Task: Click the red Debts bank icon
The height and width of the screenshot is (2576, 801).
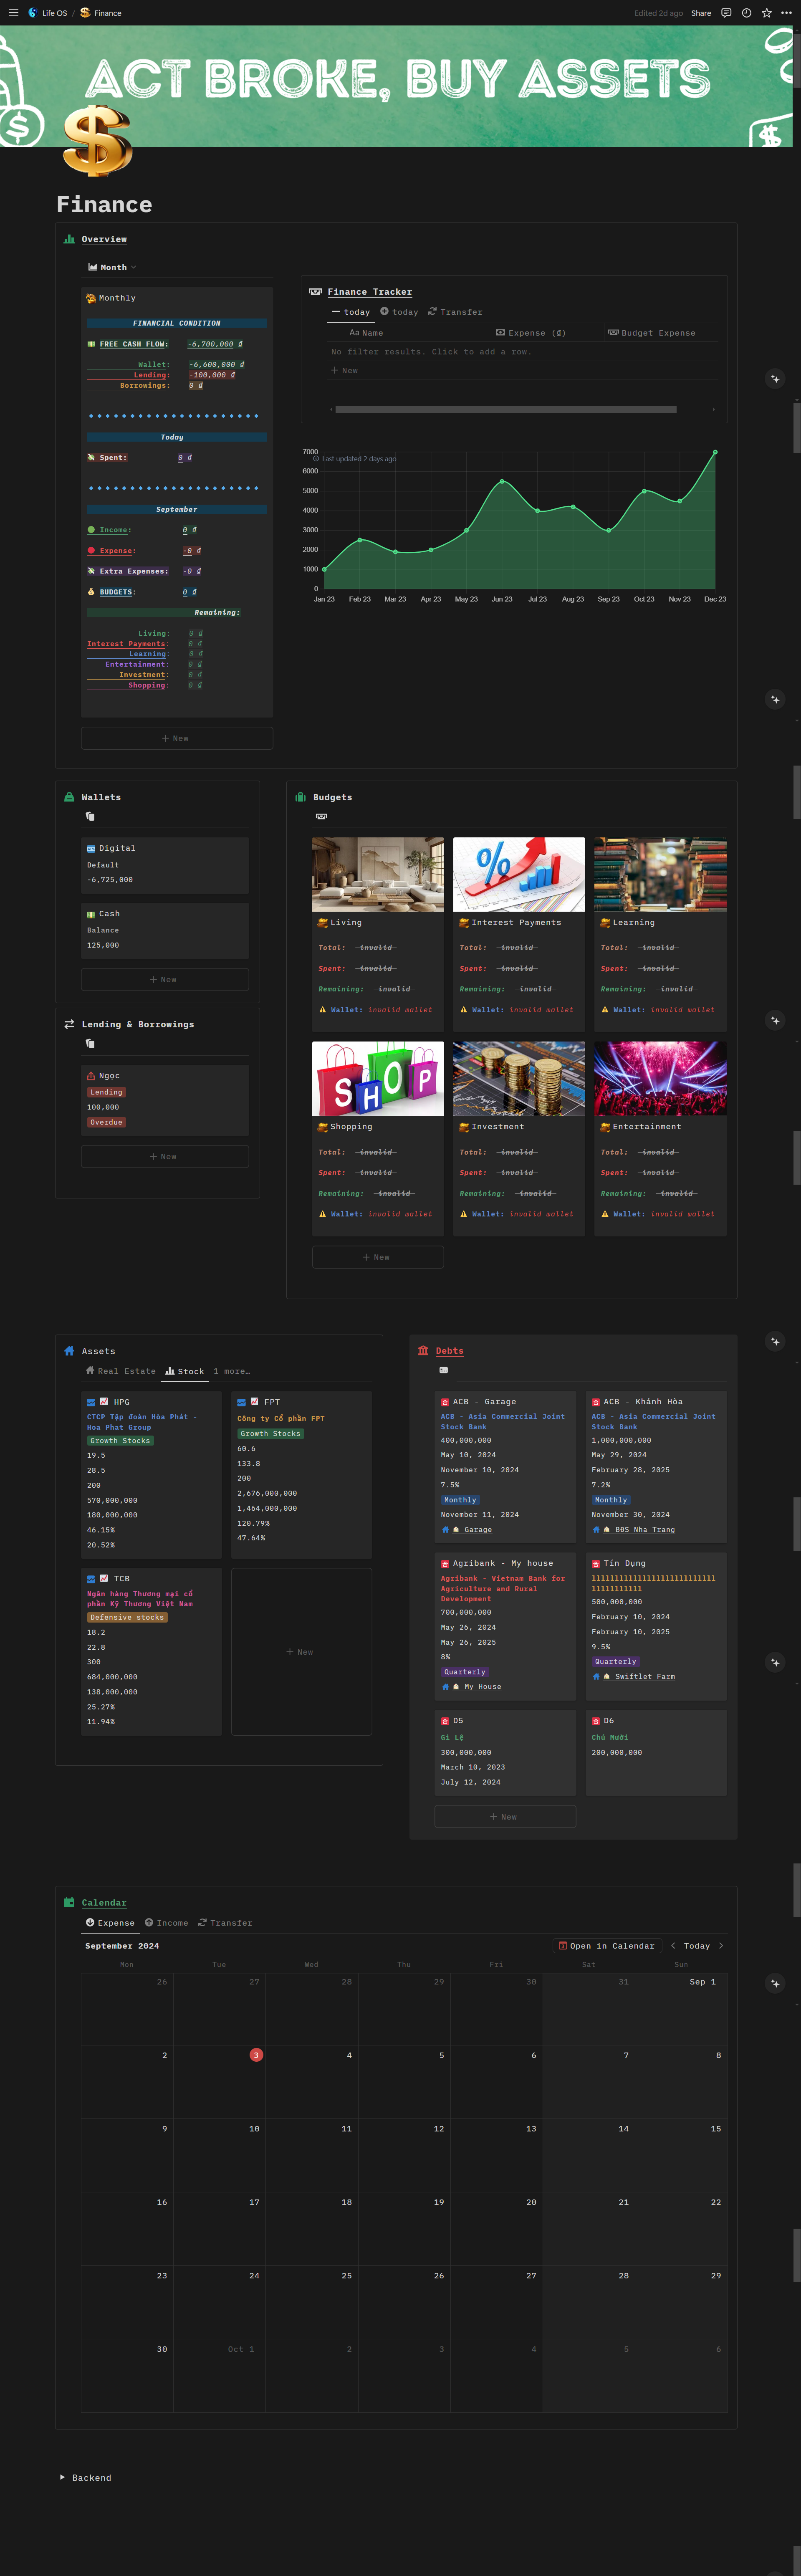Action: click(x=423, y=1351)
